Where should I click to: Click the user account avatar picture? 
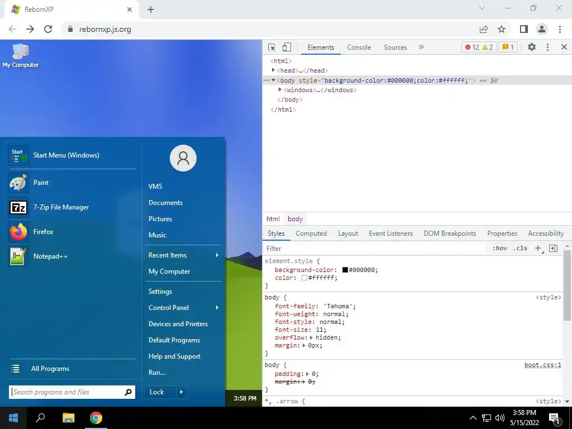coord(183,158)
